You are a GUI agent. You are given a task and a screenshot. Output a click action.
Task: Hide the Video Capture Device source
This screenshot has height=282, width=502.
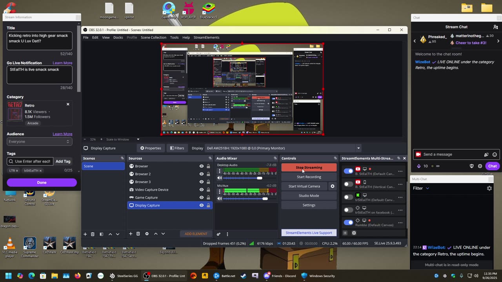(x=202, y=190)
